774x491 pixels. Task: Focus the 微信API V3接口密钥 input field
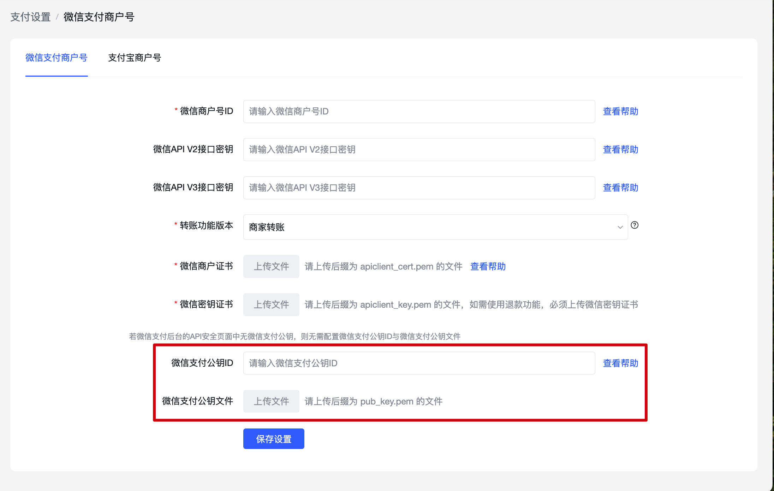point(419,188)
